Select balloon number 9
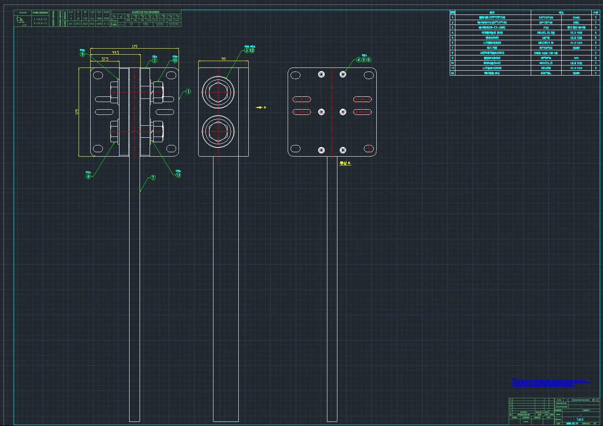Image resolution: width=603 pixels, height=426 pixels. (x=83, y=54)
